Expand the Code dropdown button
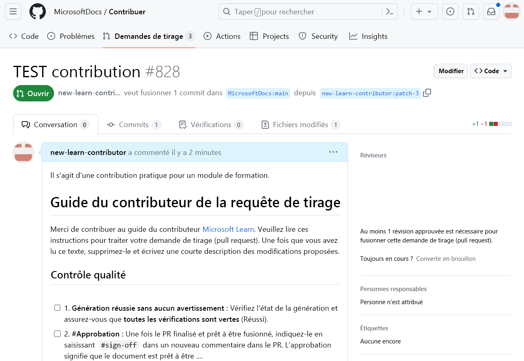The width and height of the screenshot is (524, 361). coord(491,71)
